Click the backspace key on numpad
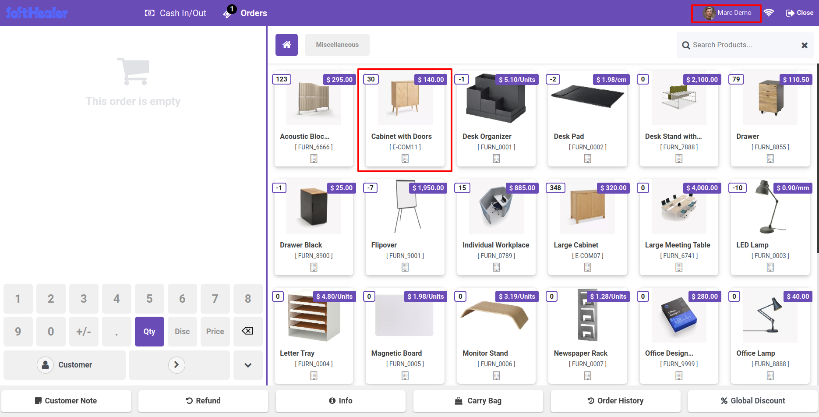The image size is (819, 417). pos(248,331)
